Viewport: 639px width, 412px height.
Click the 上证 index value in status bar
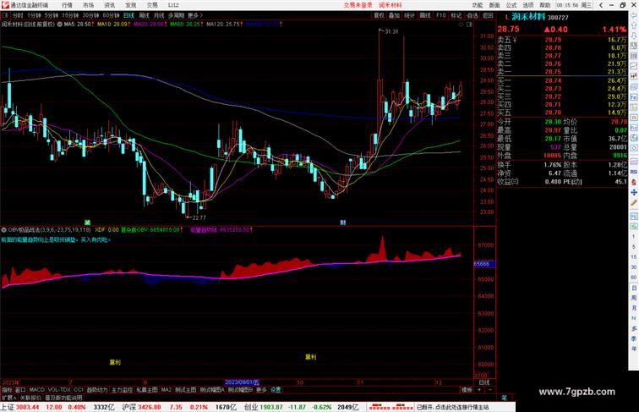(27, 407)
